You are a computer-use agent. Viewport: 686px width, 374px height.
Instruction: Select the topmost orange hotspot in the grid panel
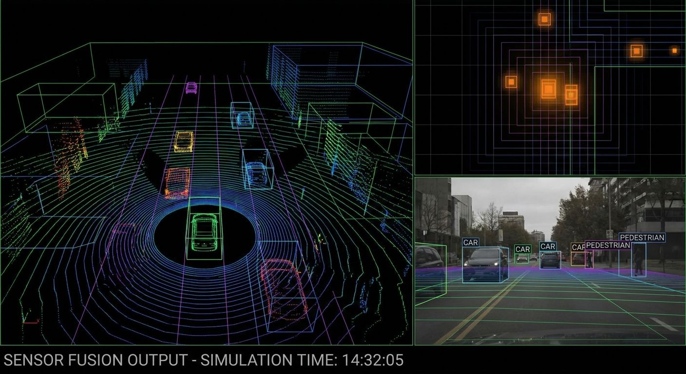(545, 19)
